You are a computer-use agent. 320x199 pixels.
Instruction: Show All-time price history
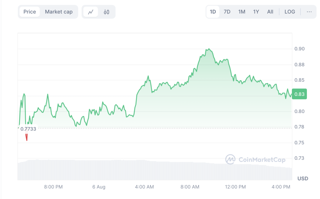click(x=270, y=12)
